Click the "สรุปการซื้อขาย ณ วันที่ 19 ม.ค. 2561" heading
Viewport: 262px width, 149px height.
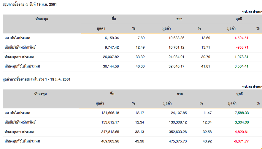pyautogui.click(x=29, y=4)
